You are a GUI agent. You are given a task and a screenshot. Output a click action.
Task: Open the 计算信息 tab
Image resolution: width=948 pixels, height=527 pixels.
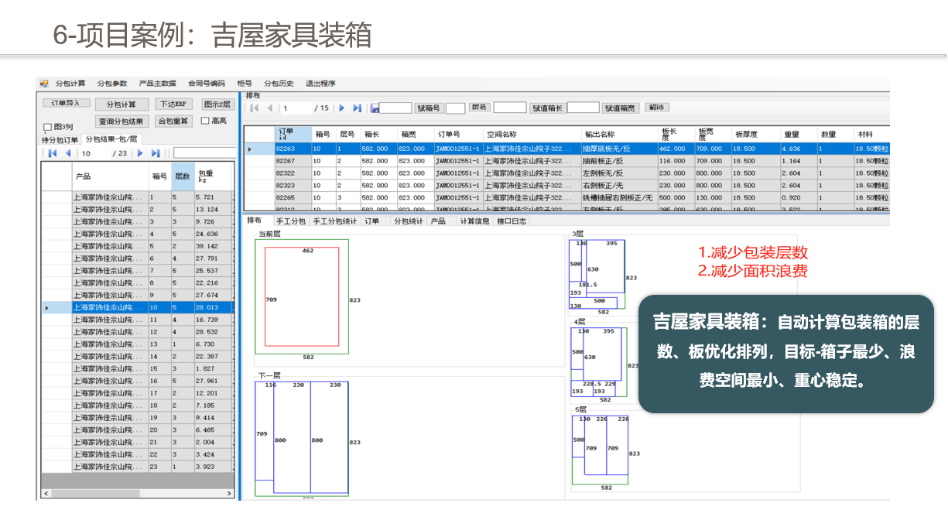click(474, 221)
